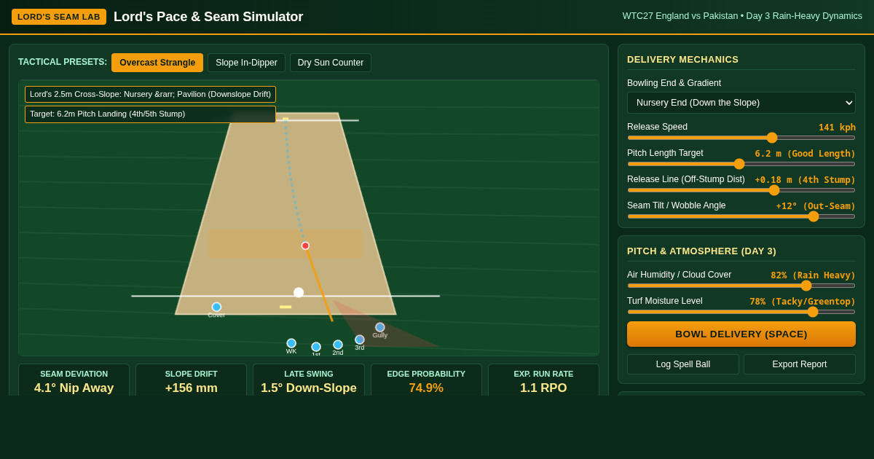Image resolution: width=874 pixels, height=459 pixels.
Task: Click the 6.2 m (Good Length) value
Action: [x=805, y=153]
